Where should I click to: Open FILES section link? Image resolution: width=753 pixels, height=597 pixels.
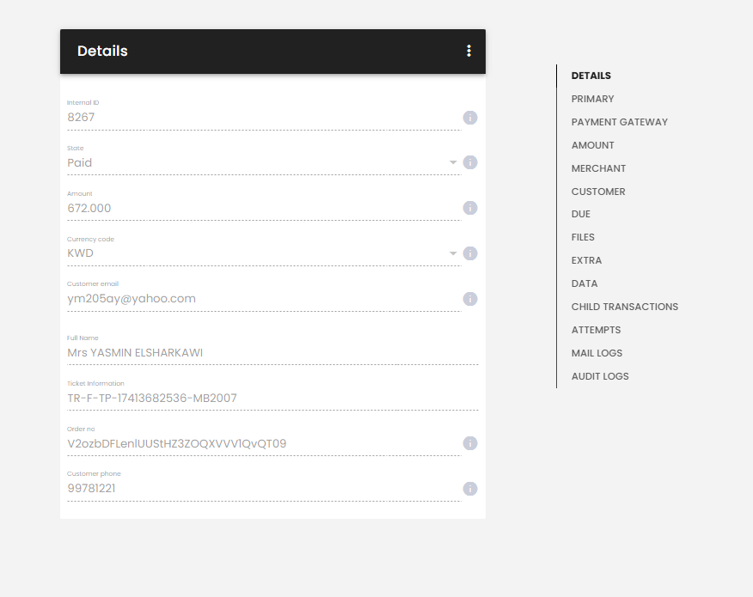click(x=583, y=237)
